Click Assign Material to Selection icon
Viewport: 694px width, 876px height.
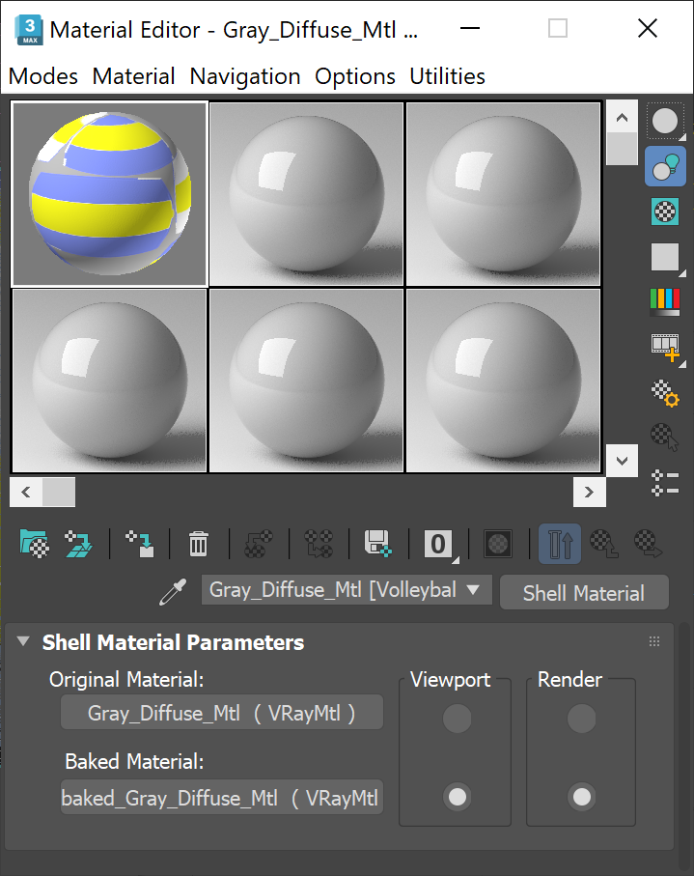[x=140, y=544]
